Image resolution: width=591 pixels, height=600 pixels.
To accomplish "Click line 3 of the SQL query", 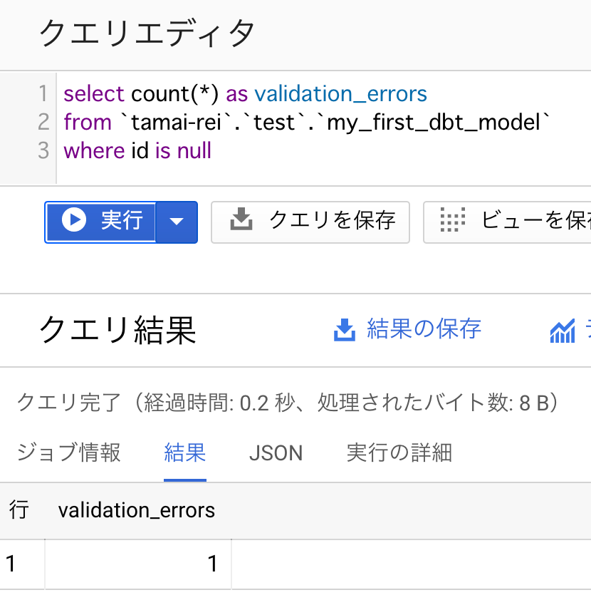I will pyautogui.click(x=137, y=150).
